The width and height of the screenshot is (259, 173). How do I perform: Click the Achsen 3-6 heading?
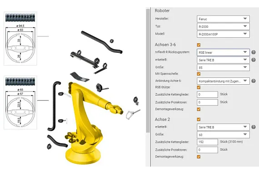165,45
